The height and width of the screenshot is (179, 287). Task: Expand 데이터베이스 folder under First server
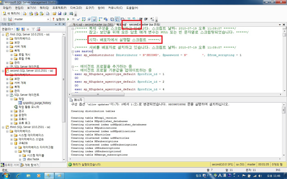point(7,39)
